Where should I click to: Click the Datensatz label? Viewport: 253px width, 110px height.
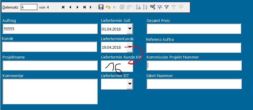click(10, 7)
